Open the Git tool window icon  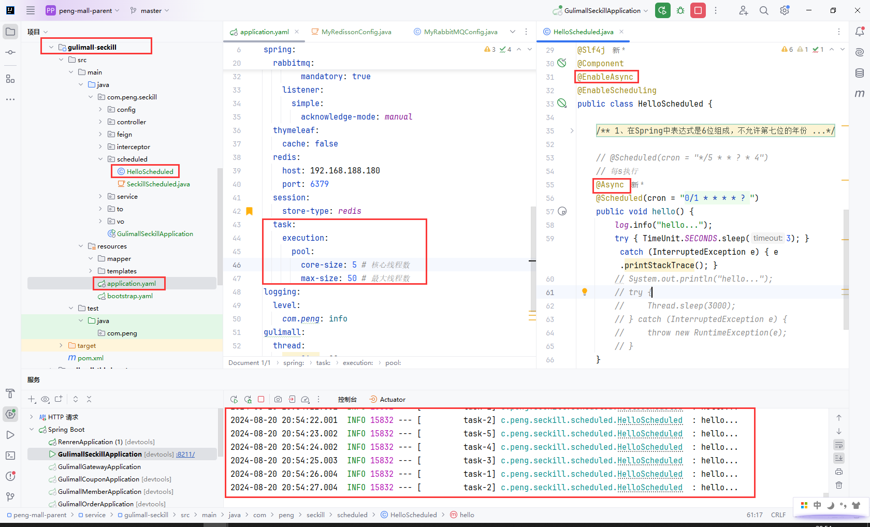(x=10, y=497)
